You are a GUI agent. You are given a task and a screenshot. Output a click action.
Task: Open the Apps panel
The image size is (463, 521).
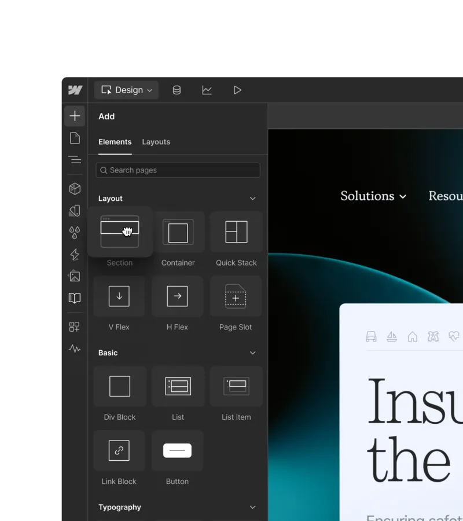tap(74, 326)
